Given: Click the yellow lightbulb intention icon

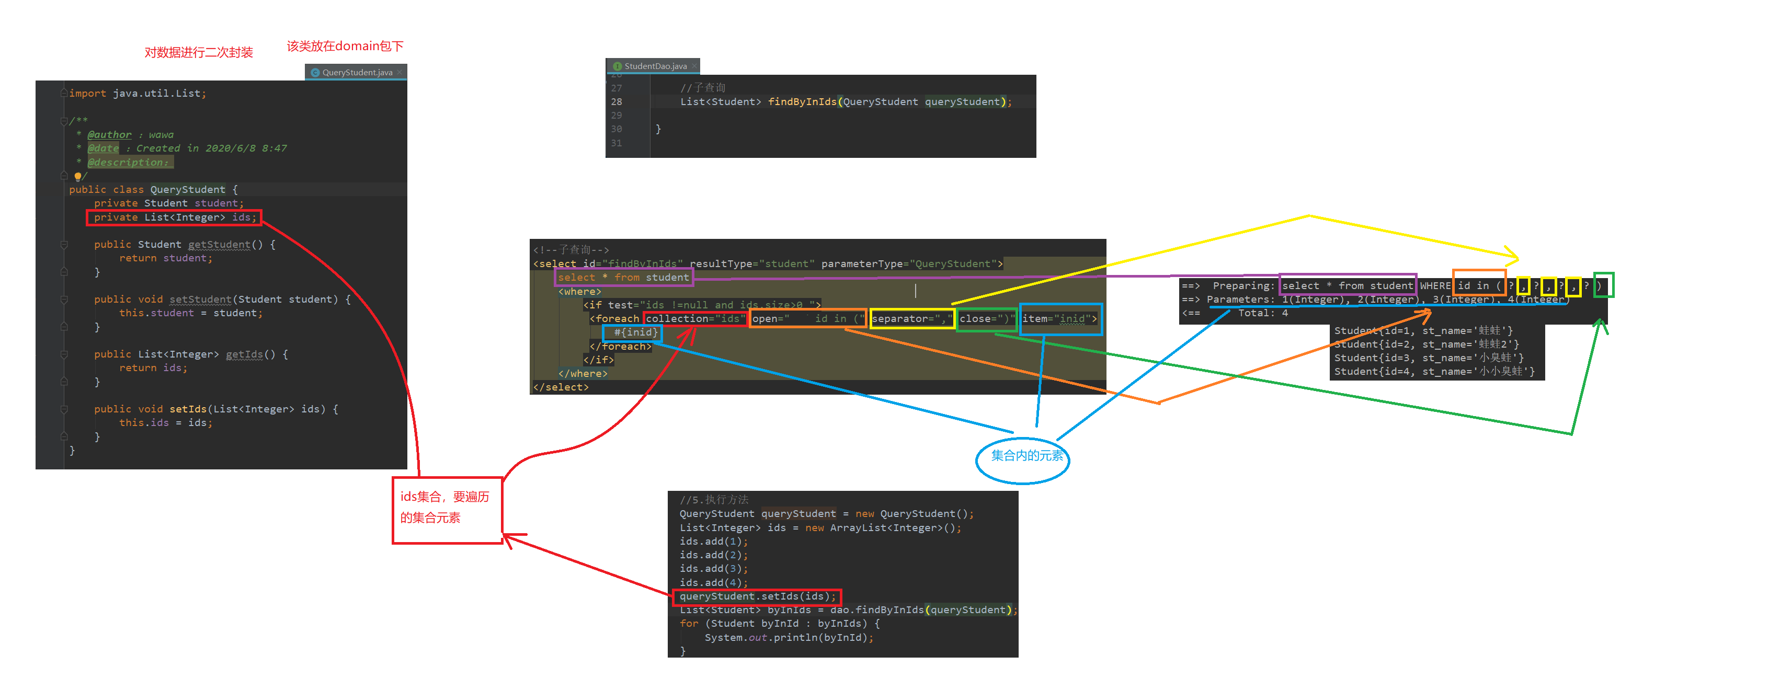Looking at the screenshot, I should click(77, 176).
